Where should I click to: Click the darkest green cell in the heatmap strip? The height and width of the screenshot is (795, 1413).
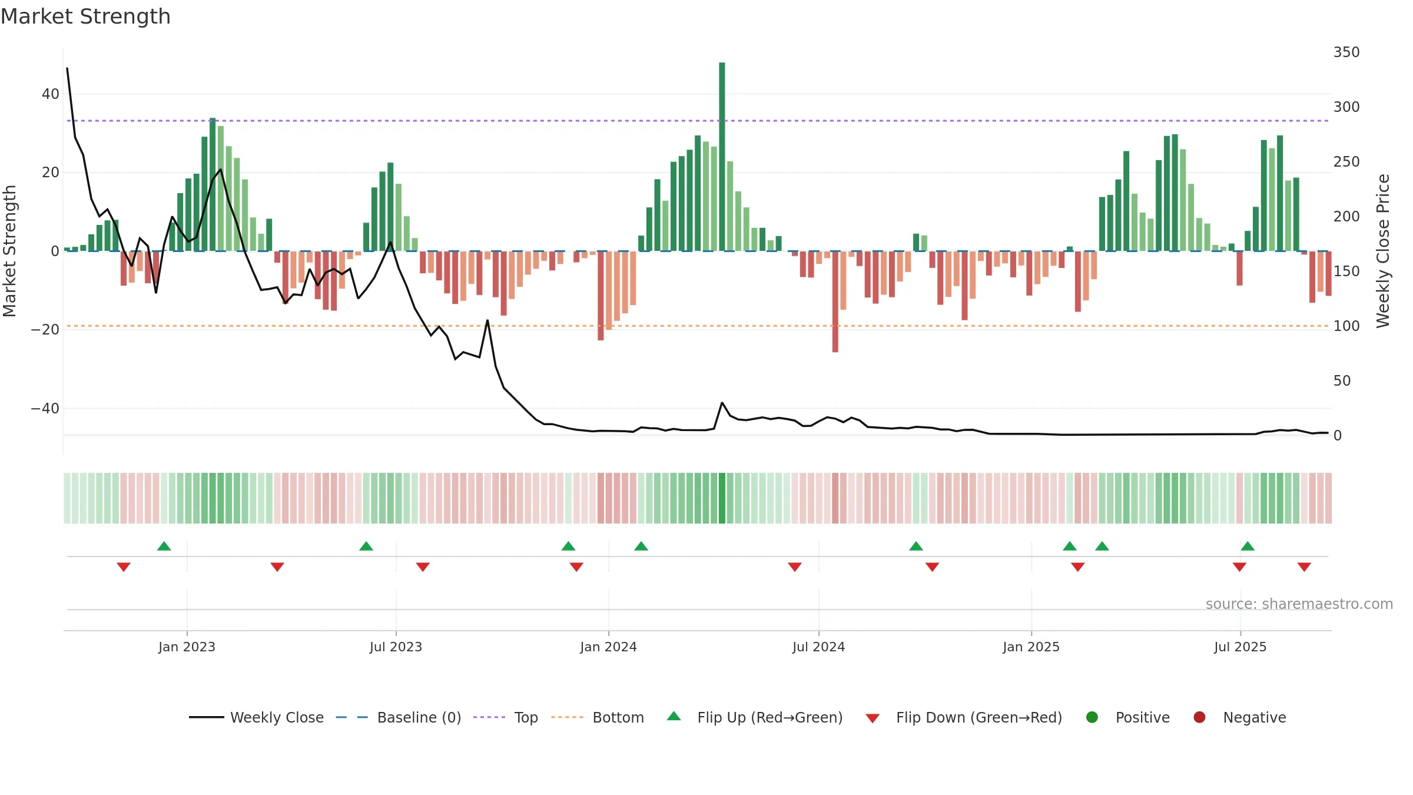[722, 498]
